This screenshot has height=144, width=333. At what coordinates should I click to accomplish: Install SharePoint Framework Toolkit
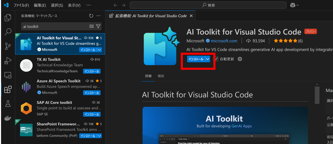pyautogui.click(x=88, y=136)
